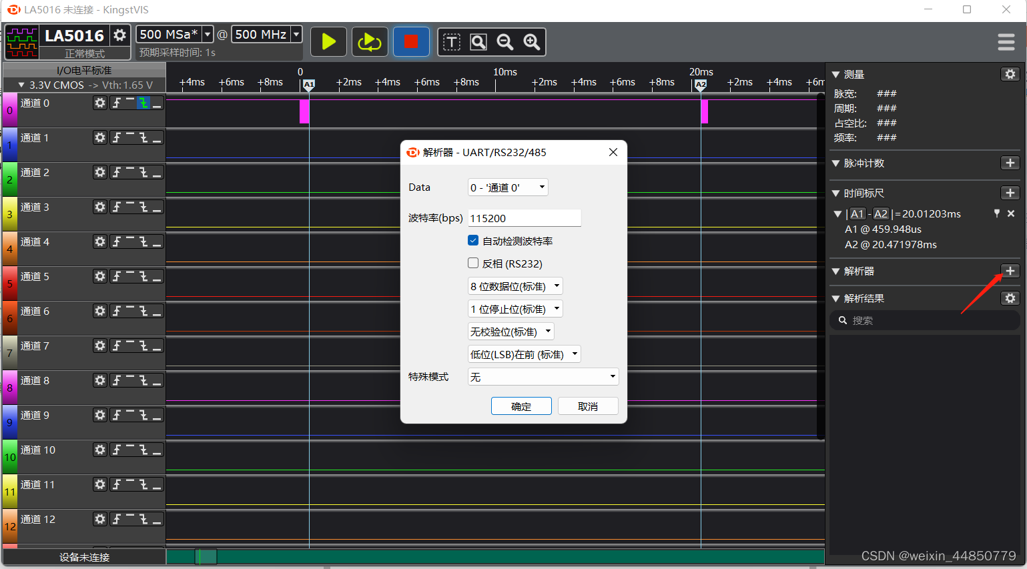Collapse the 测量 panel section

click(835, 74)
